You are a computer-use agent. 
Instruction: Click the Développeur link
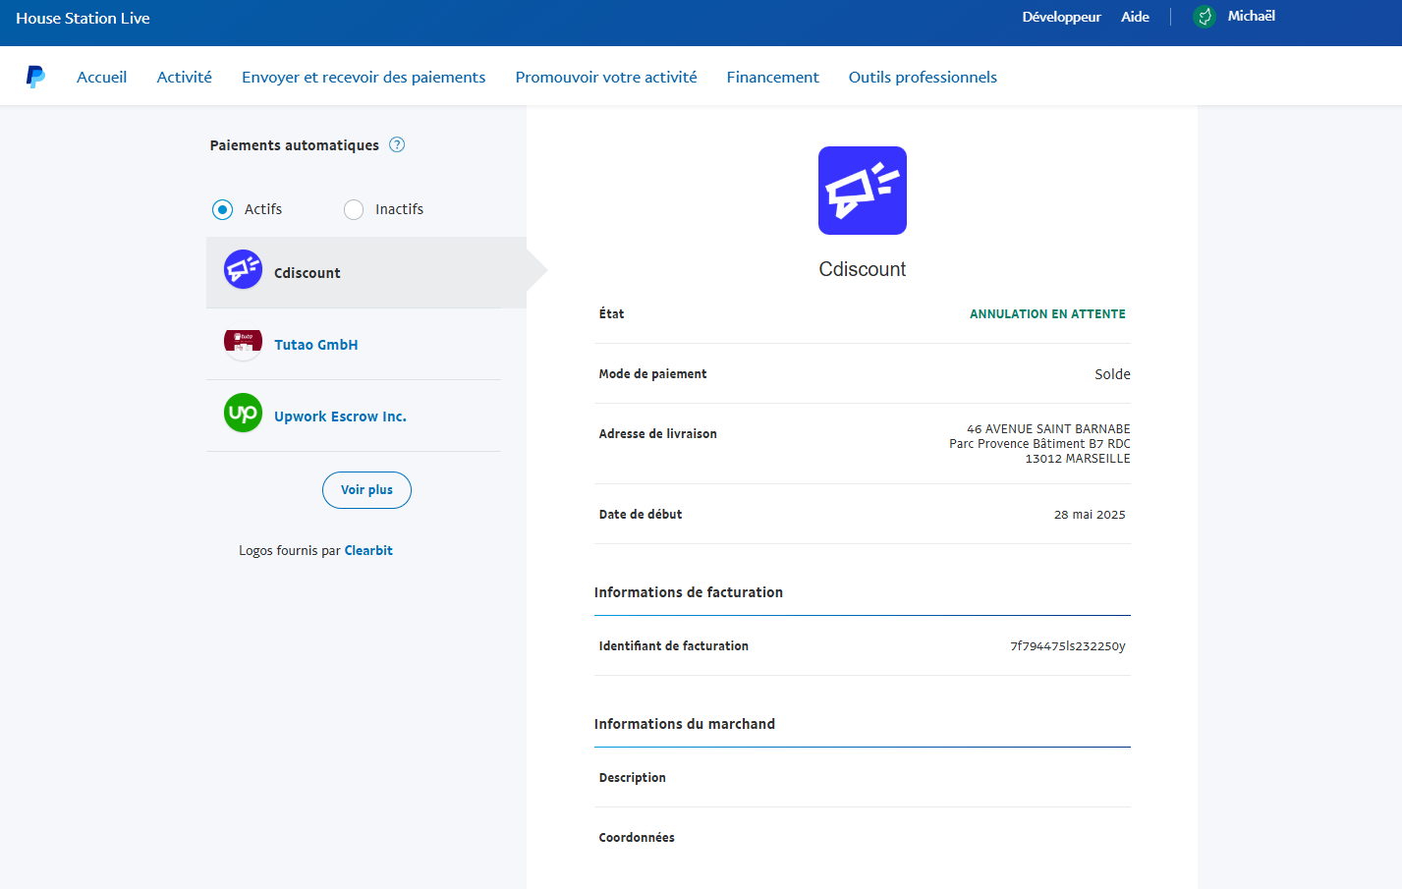pos(1061,17)
